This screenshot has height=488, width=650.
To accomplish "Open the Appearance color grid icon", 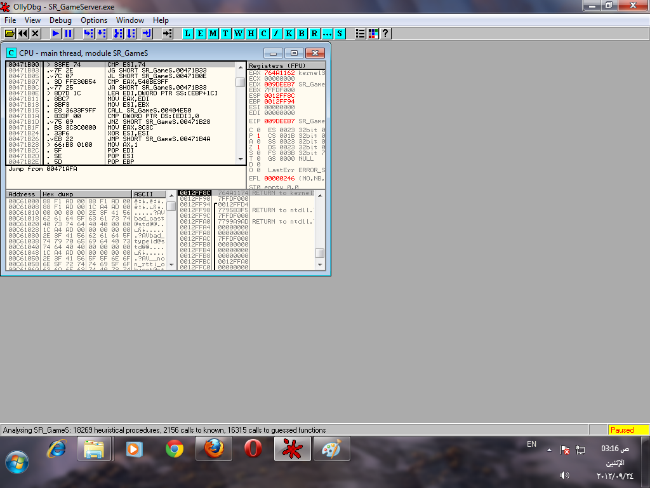I will 373,33.
